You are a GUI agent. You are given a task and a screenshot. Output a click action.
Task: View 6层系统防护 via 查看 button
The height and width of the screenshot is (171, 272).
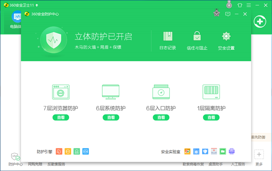tap(111, 117)
